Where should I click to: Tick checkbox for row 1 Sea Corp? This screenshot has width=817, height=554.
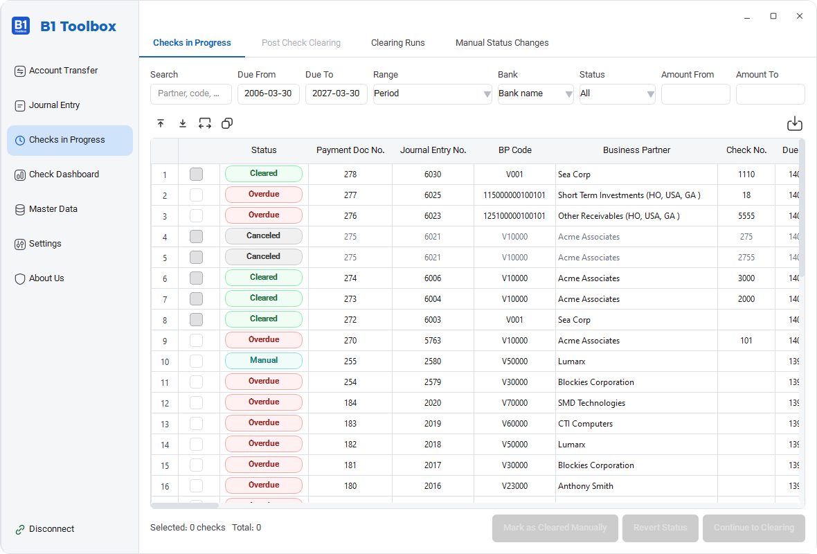[x=197, y=174]
